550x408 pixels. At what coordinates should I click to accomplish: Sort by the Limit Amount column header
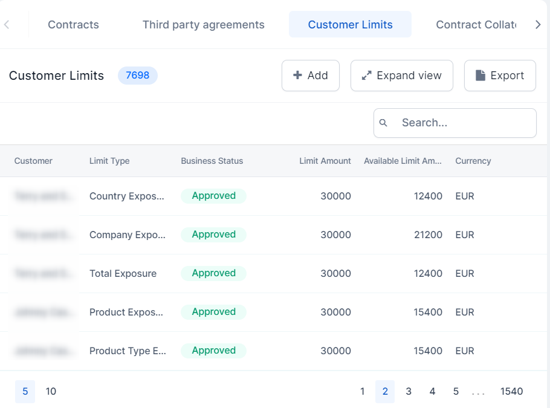pyautogui.click(x=325, y=161)
